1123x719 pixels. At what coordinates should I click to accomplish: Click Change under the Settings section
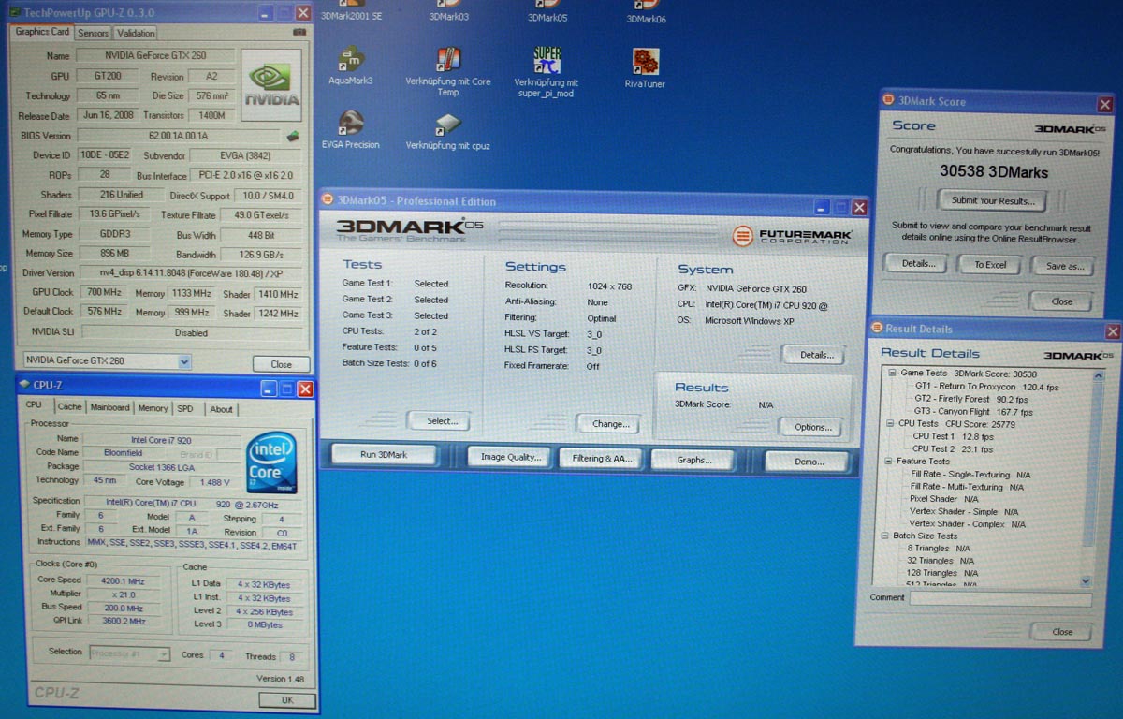tap(610, 424)
